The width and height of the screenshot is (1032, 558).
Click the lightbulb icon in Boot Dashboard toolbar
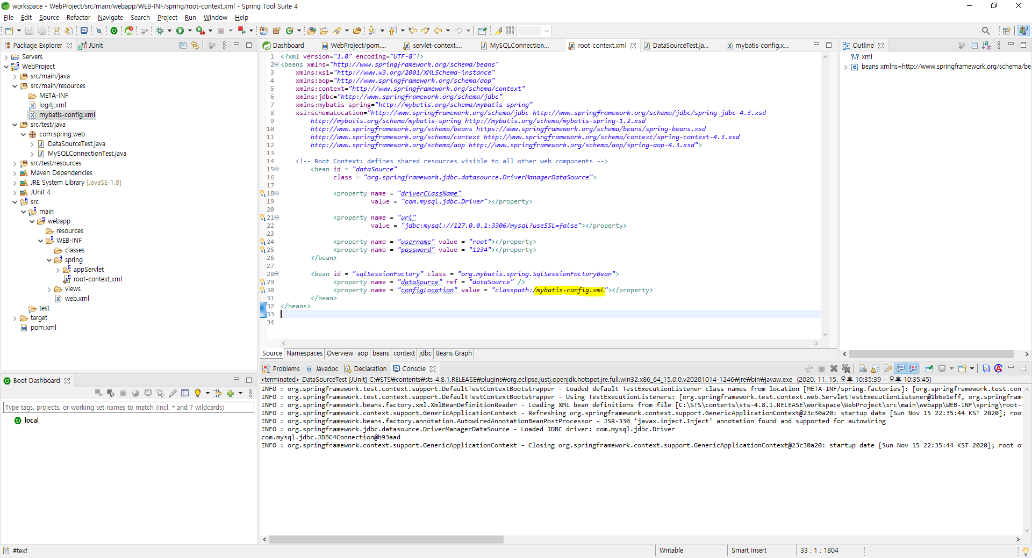pyautogui.click(x=197, y=393)
